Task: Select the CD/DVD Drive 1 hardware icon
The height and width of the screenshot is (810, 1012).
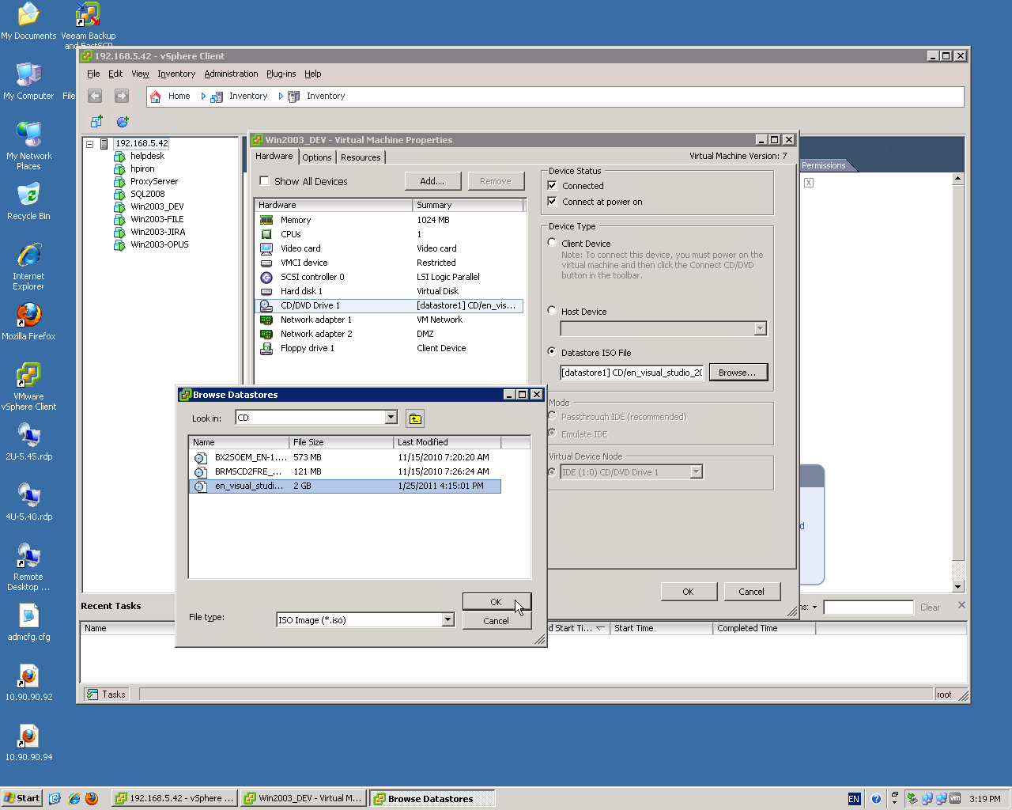Action: [266, 306]
